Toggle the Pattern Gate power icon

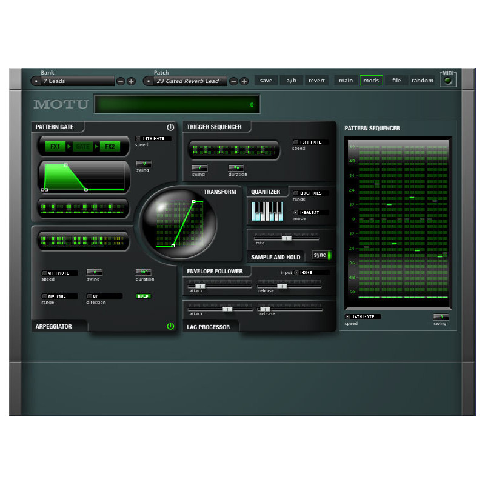pos(170,127)
